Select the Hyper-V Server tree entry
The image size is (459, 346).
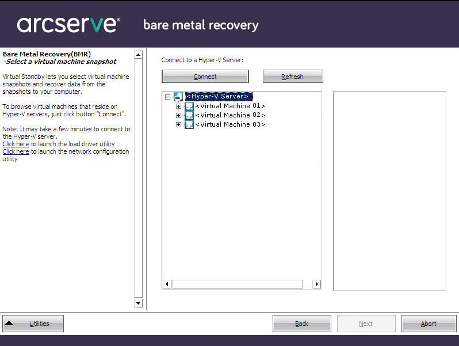coord(219,96)
